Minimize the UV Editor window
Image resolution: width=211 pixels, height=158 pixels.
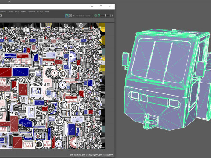pyautogui.click(x=92, y=7)
